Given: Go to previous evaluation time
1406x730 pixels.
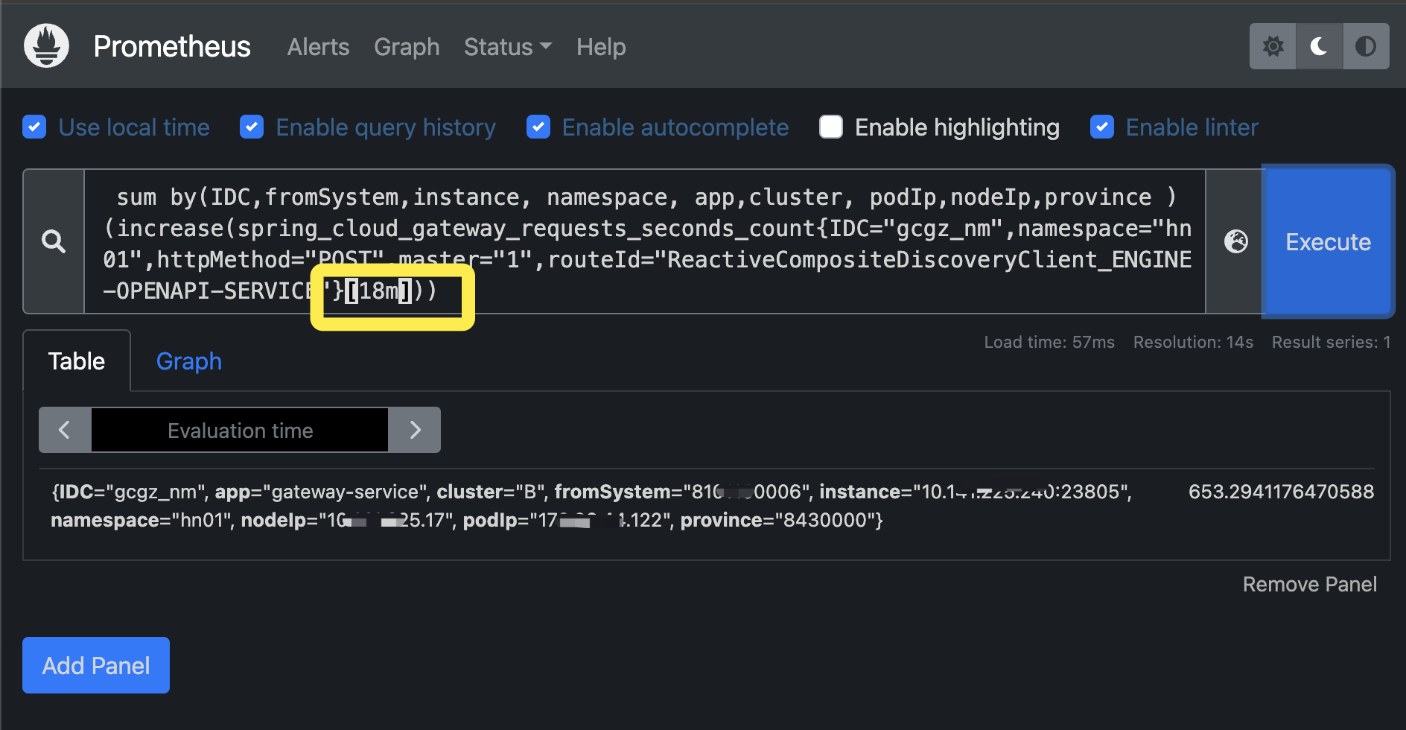Looking at the screenshot, I should point(65,430).
